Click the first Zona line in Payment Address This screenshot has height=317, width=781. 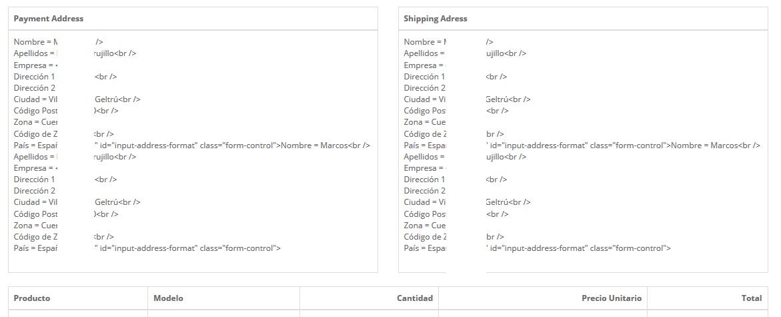click(36, 122)
